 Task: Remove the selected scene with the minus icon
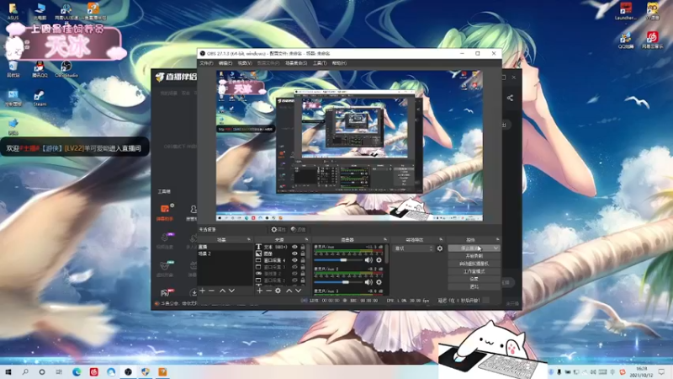click(x=211, y=291)
